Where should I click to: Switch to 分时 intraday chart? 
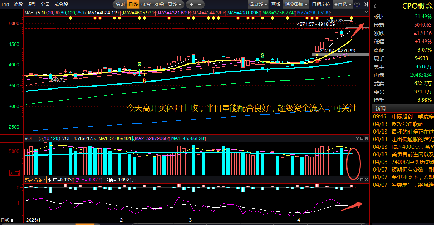click(x=120, y=5)
